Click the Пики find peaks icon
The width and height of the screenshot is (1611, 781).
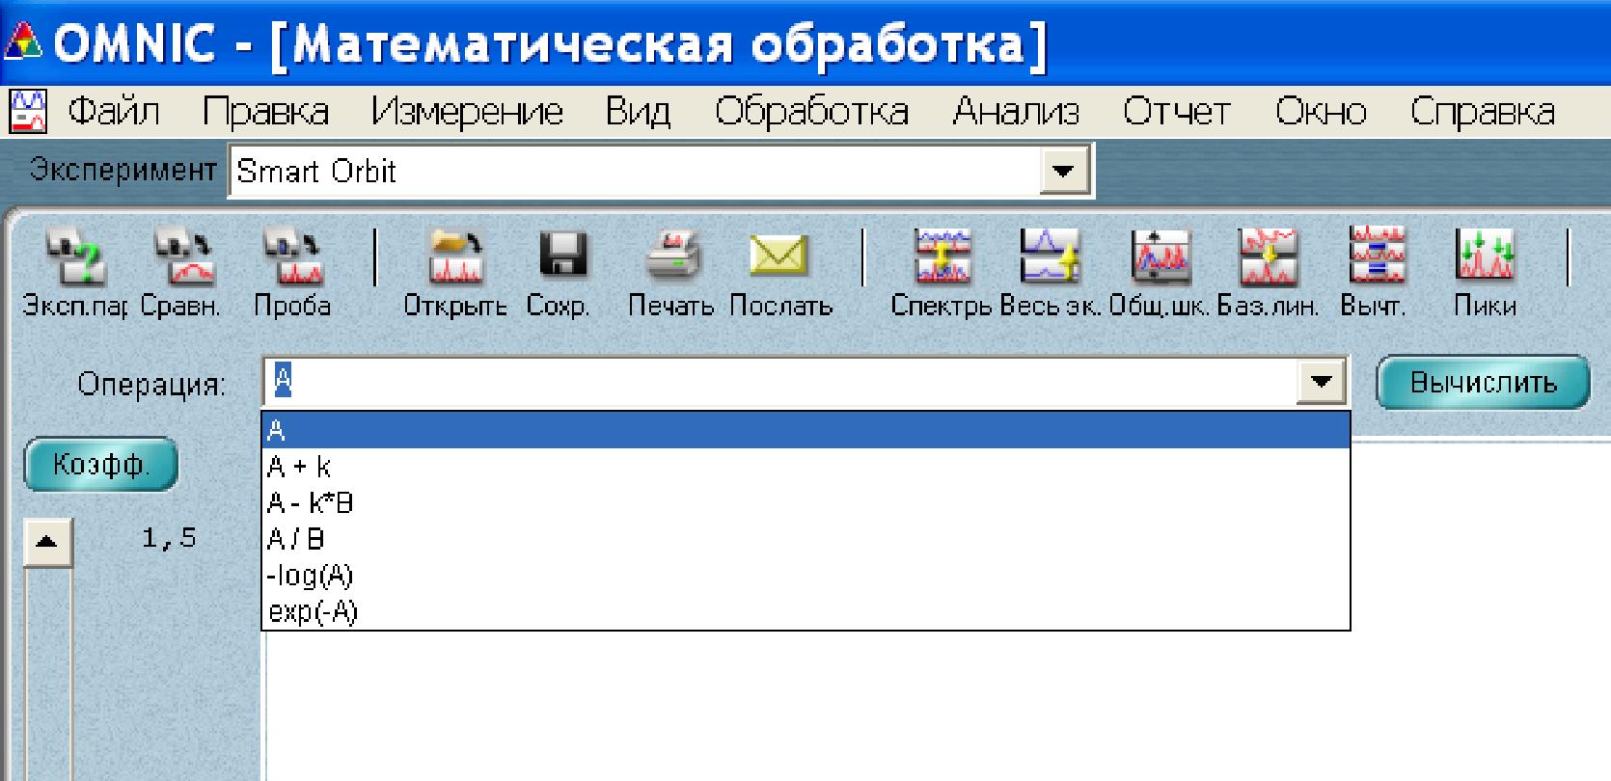coord(1486,257)
